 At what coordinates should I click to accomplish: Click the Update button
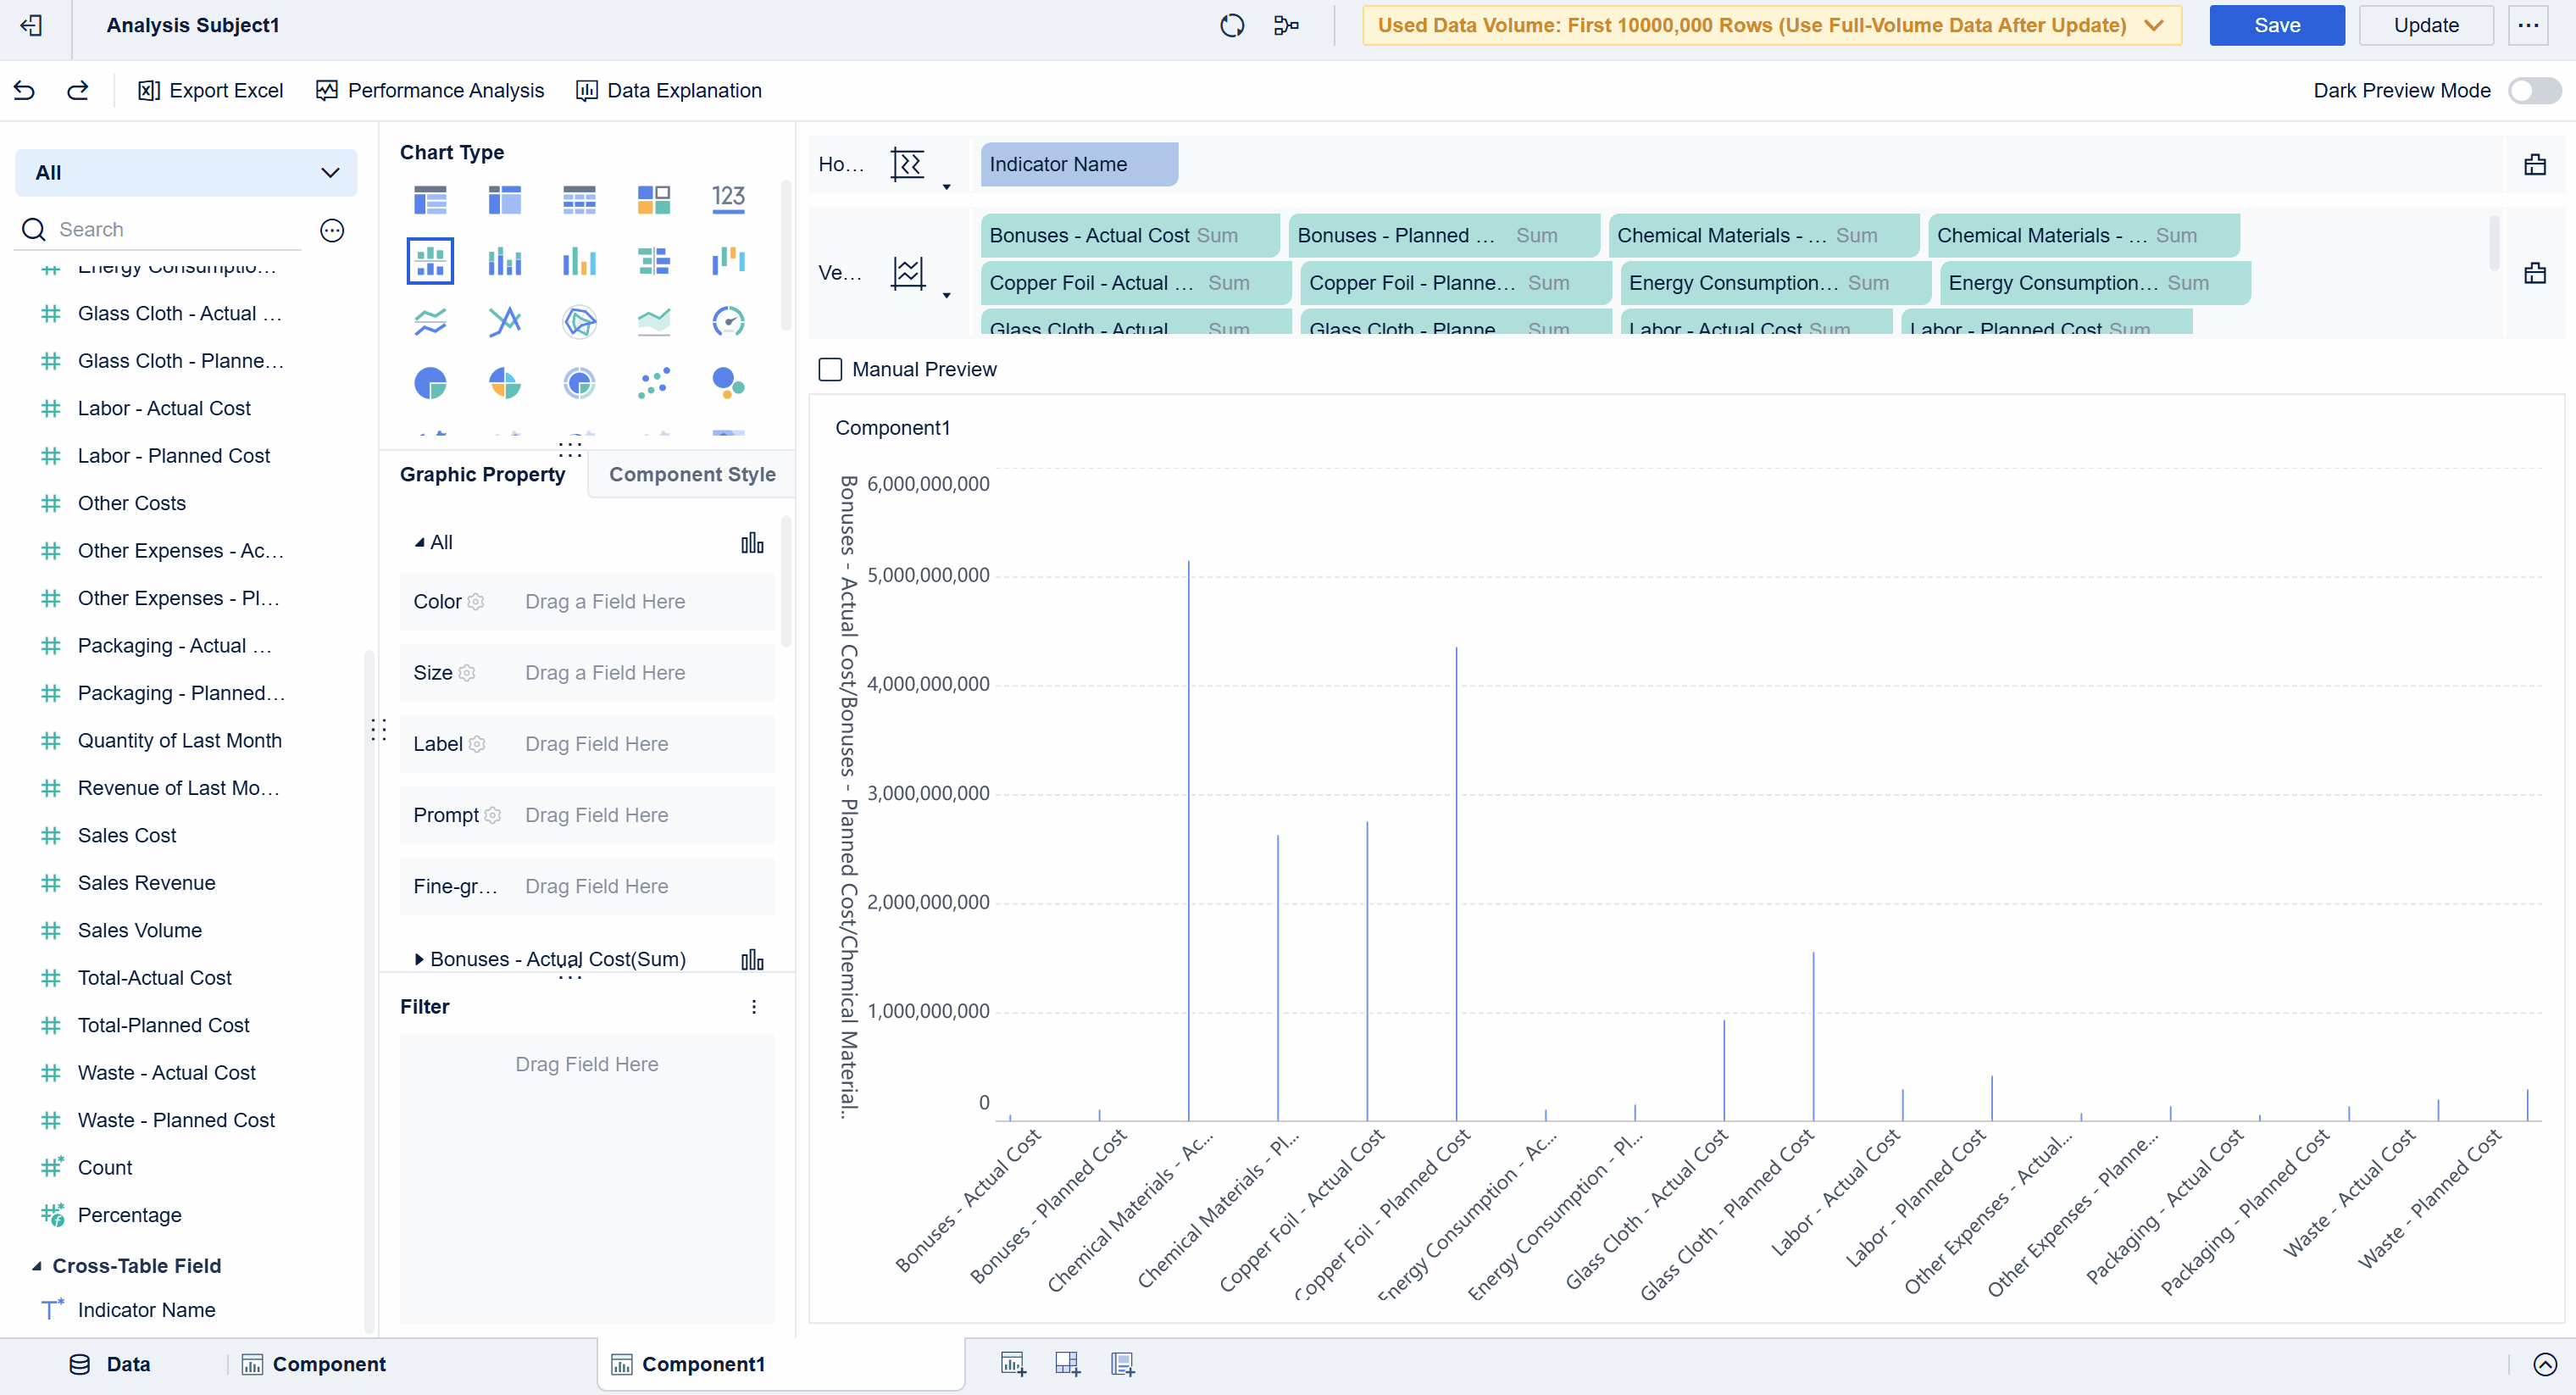pyautogui.click(x=2427, y=25)
